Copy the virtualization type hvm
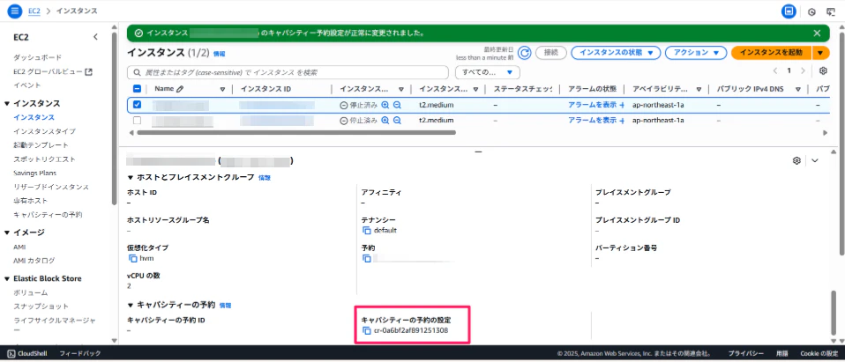The height and width of the screenshot is (362, 845). pyautogui.click(x=132, y=258)
